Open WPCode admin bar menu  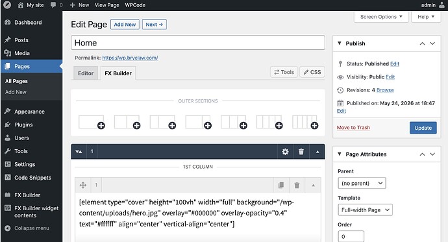(x=135, y=5)
